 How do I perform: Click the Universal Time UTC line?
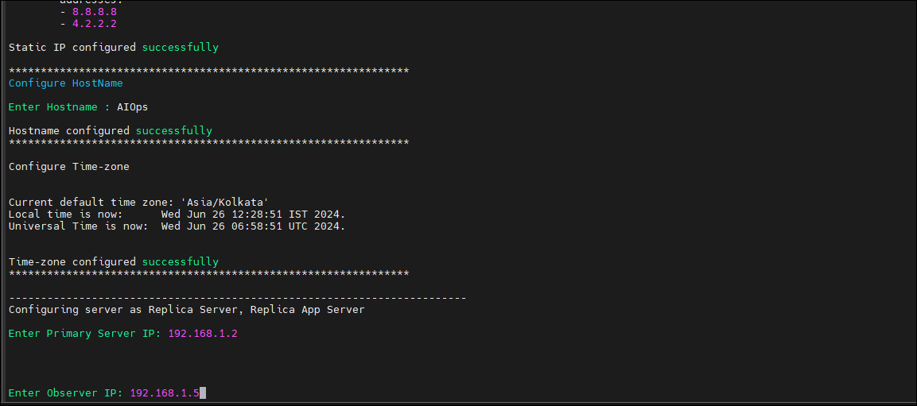pyautogui.click(x=177, y=226)
